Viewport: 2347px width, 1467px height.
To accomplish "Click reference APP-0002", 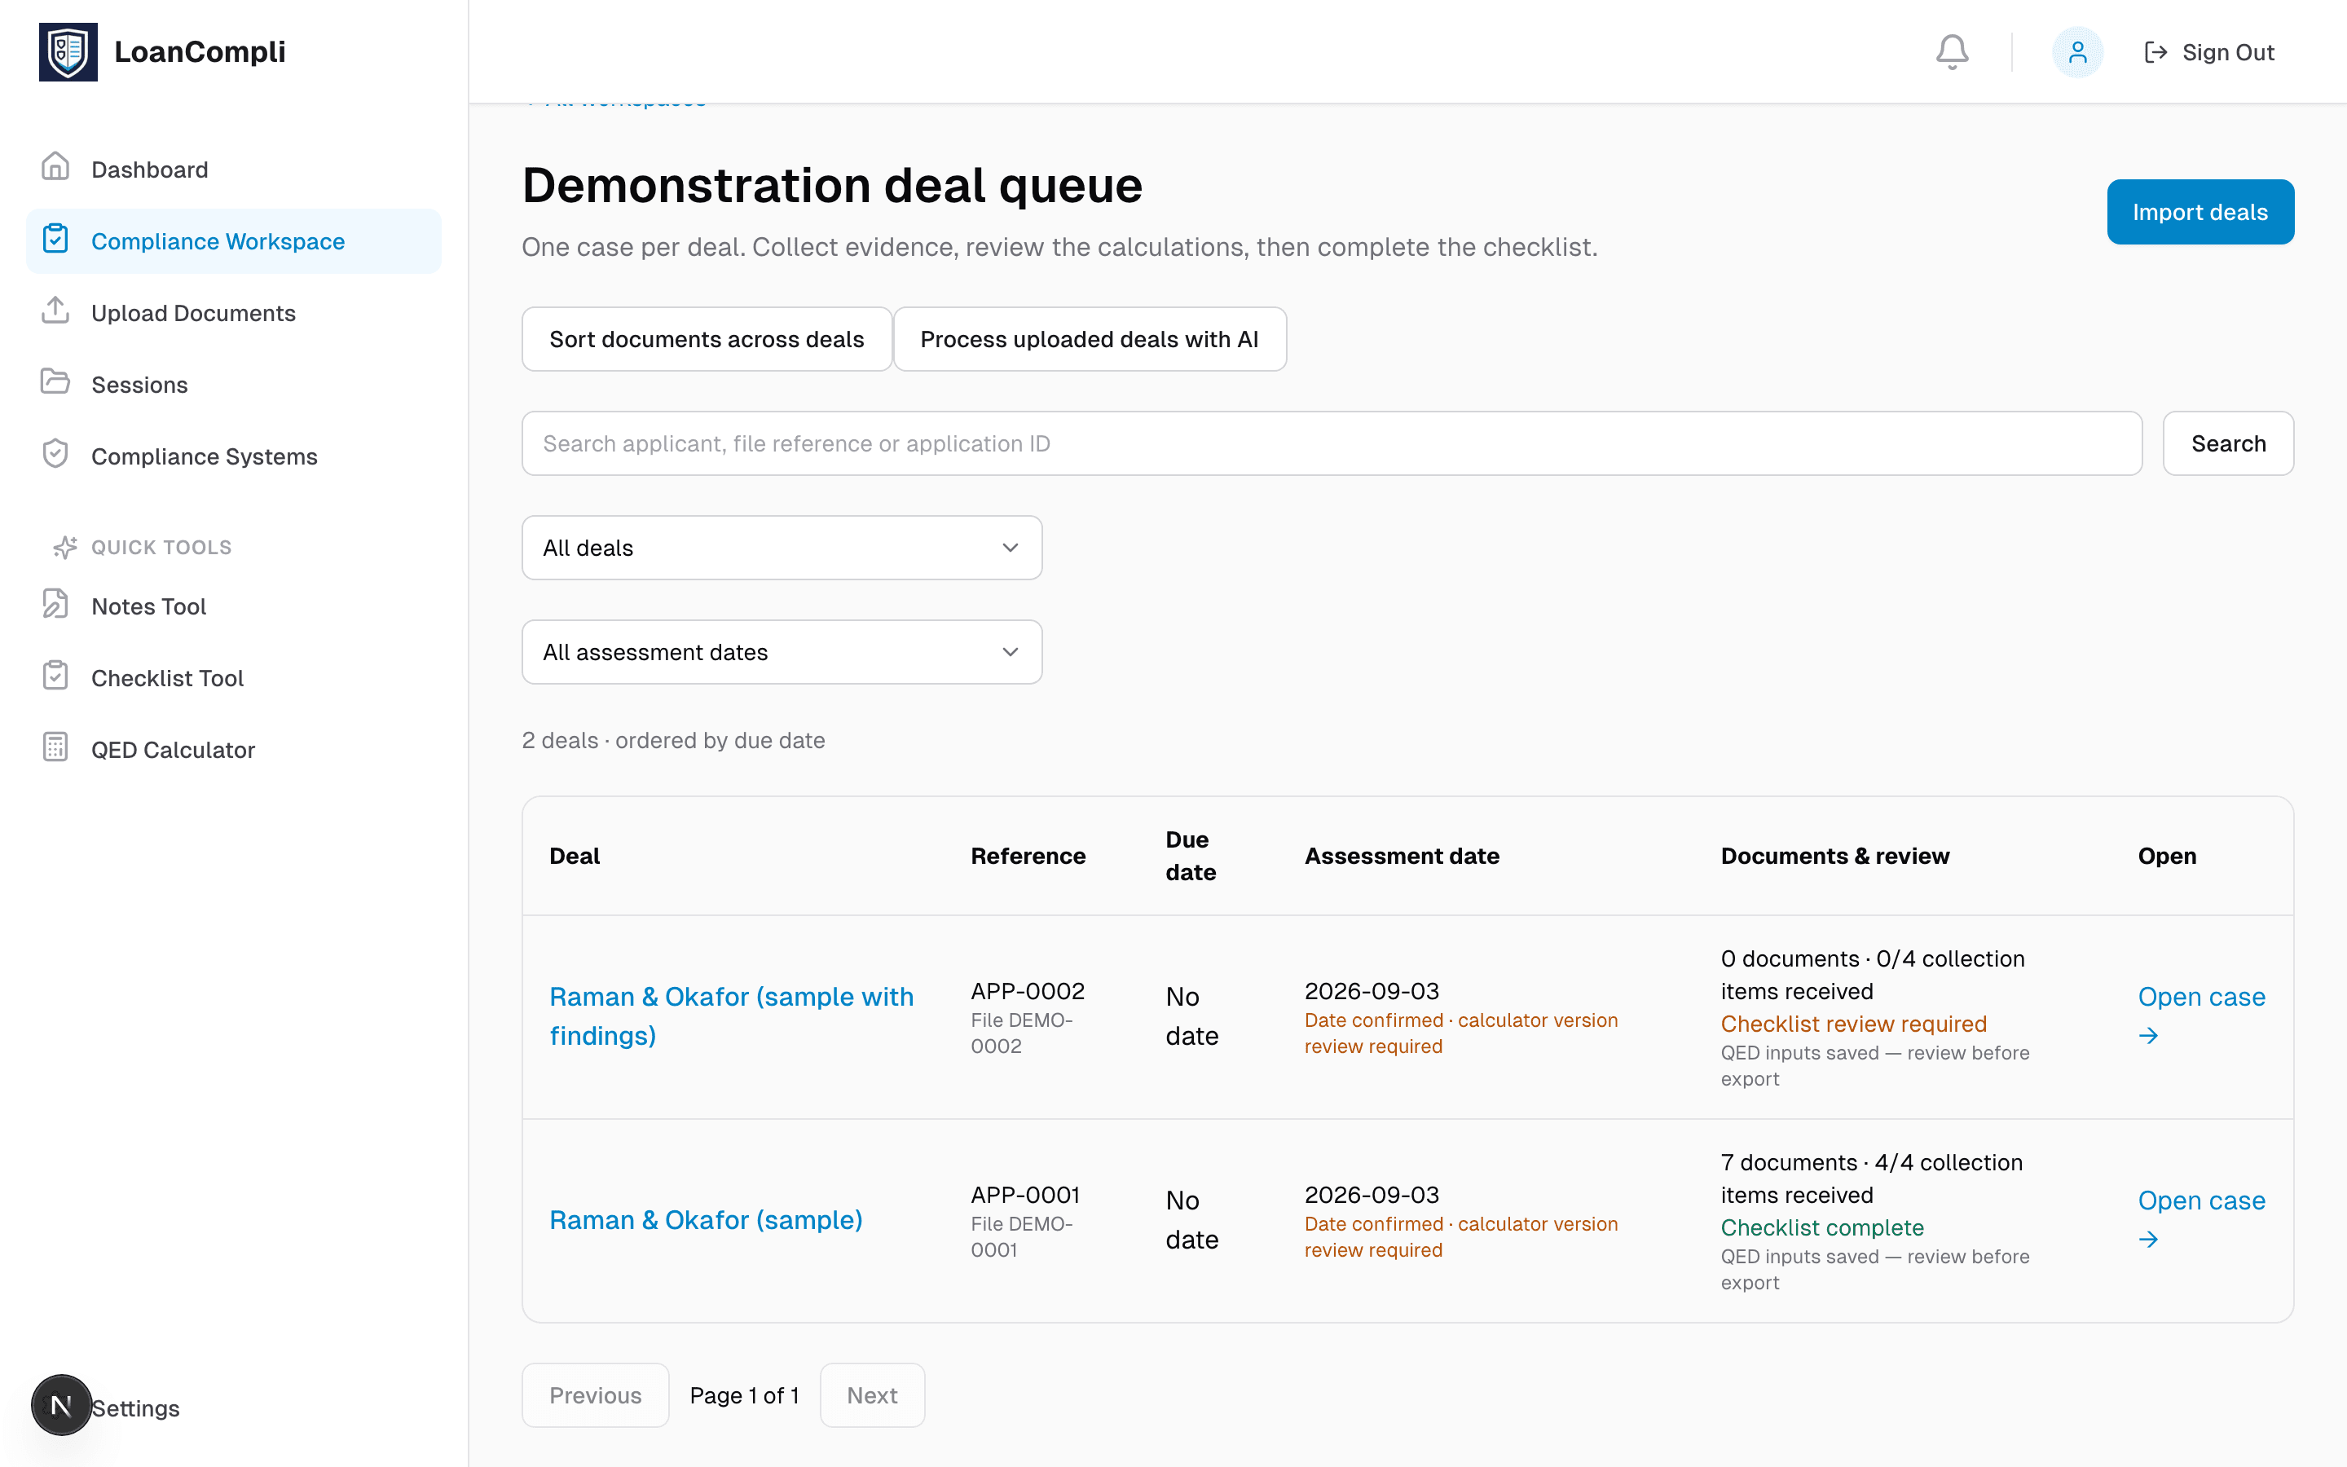I will click(x=1027, y=990).
